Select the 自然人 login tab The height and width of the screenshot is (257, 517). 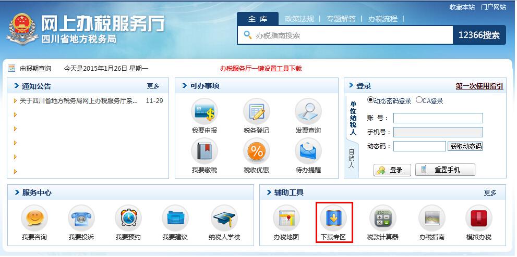coord(352,159)
